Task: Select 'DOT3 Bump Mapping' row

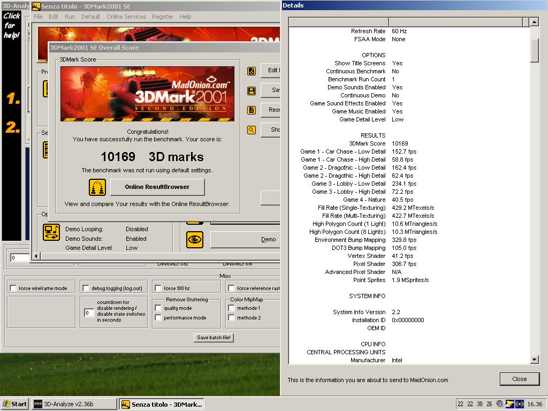Action: pos(409,248)
